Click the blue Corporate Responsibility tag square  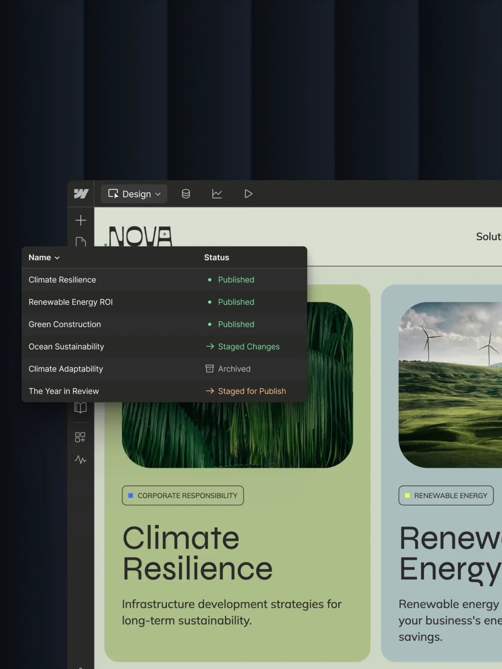pyautogui.click(x=131, y=495)
